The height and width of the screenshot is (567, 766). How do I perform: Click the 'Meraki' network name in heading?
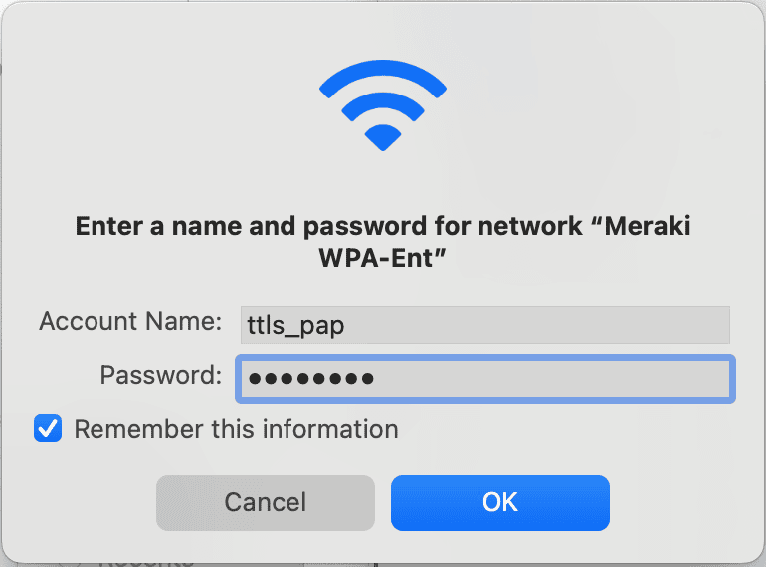pyautogui.click(x=648, y=226)
